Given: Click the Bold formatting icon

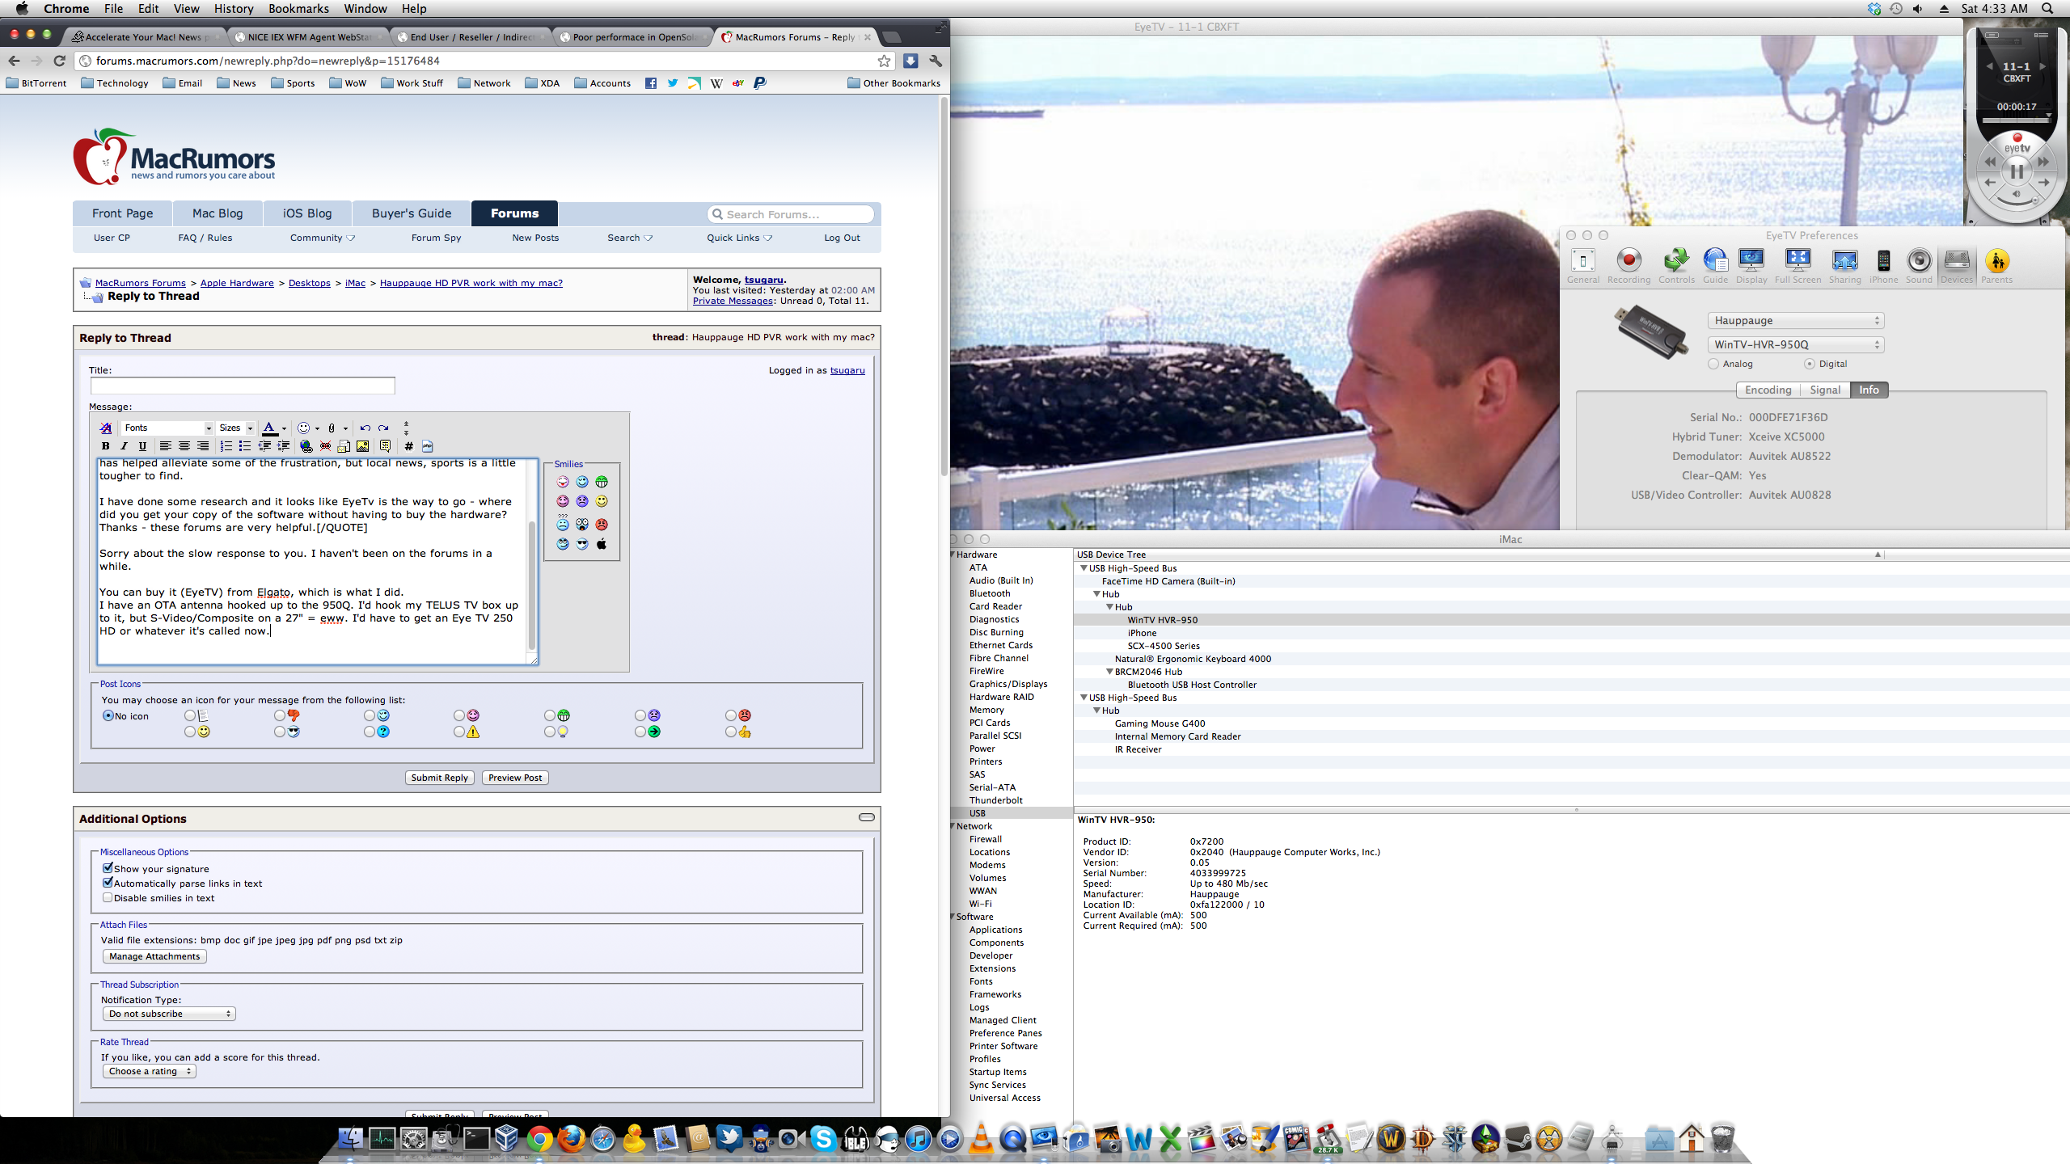Looking at the screenshot, I should 105,446.
